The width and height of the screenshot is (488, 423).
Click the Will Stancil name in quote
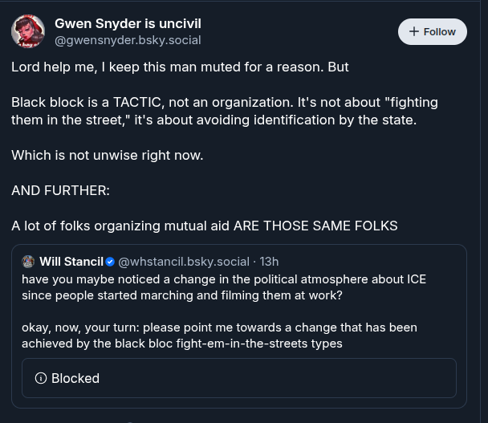tap(71, 262)
